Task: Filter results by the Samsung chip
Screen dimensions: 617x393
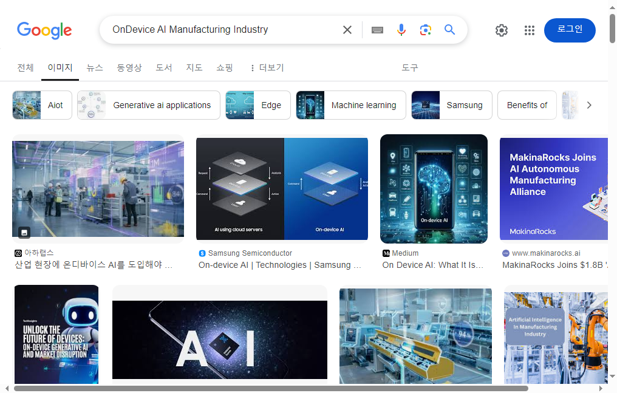Action: [452, 105]
